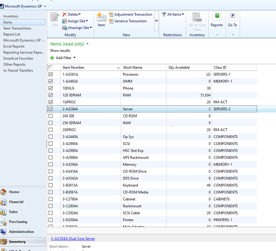Select Inventory in the navigation list
This screenshot has width=276, height=251.
[x=11, y=16]
